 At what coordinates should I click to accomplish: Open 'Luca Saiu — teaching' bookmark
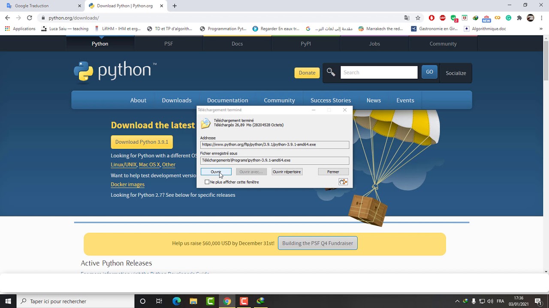pyautogui.click(x=65, y=29)
